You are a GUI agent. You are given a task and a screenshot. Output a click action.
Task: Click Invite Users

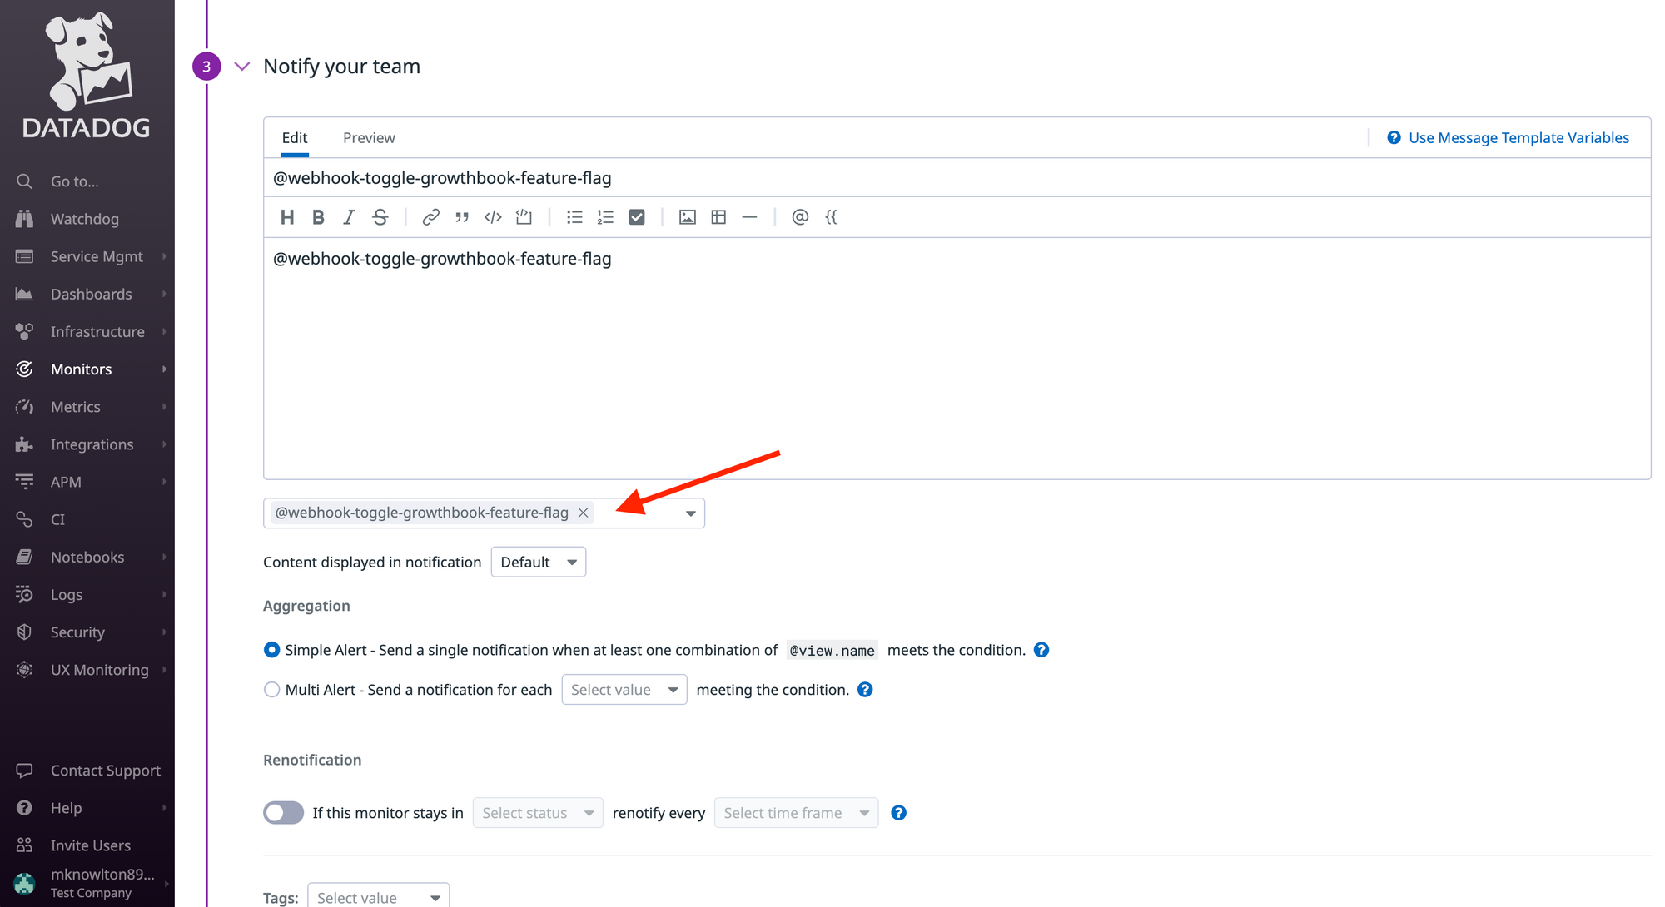point(87,845)
